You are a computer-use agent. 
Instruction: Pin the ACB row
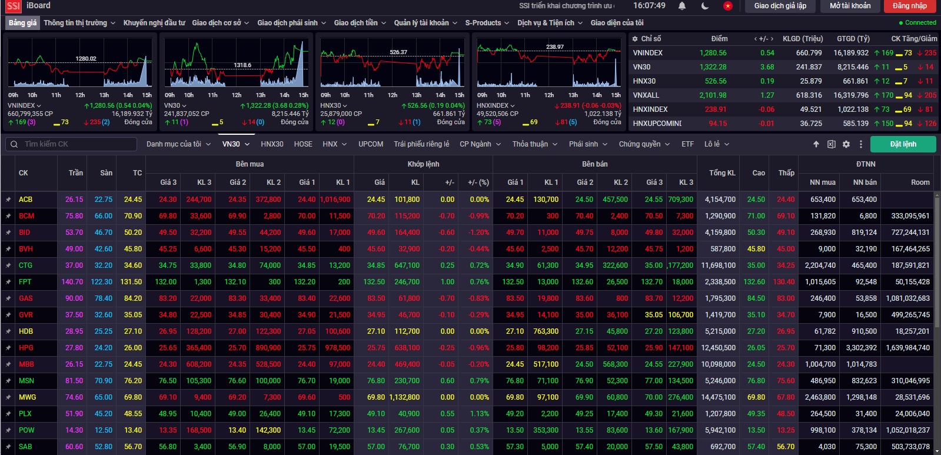coord(8,200)
